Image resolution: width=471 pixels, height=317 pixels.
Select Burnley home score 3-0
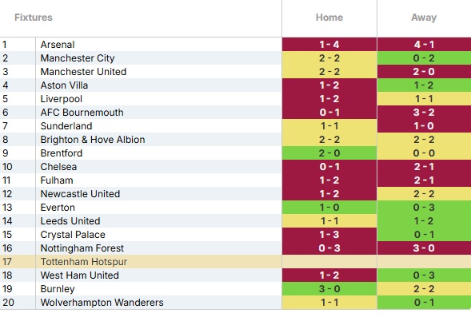point(329,289)
